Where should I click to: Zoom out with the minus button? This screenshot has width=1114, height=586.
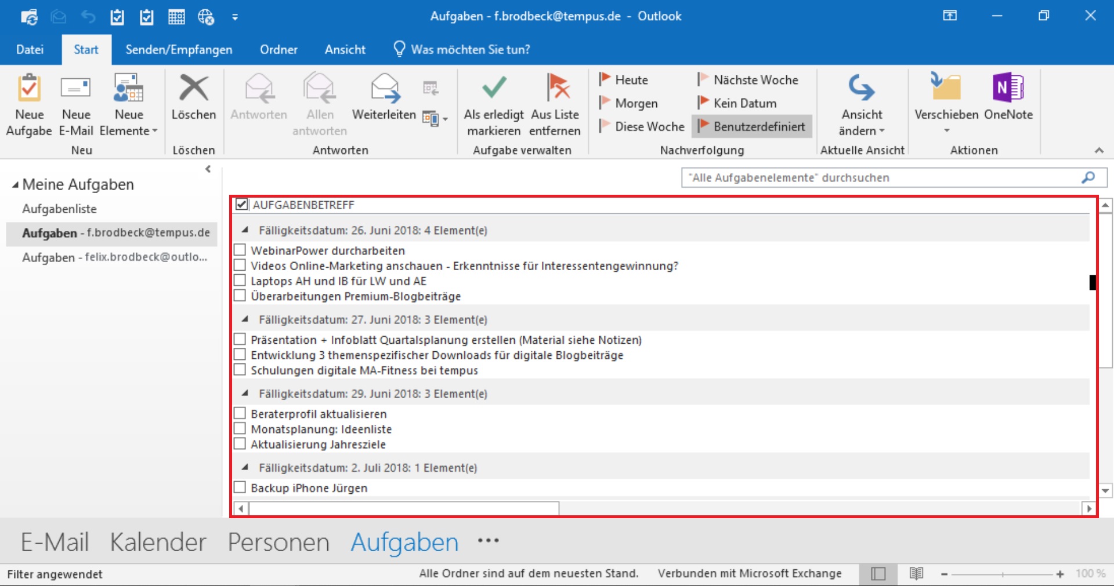944,574
